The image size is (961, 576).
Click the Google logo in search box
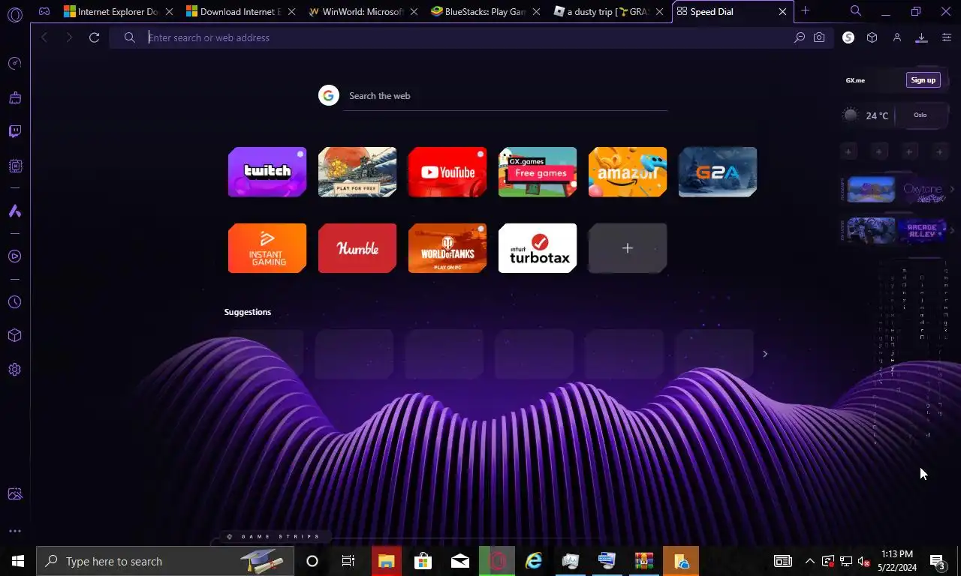pos(329,95)
